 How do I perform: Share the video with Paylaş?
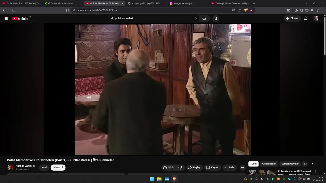(194, 167)
